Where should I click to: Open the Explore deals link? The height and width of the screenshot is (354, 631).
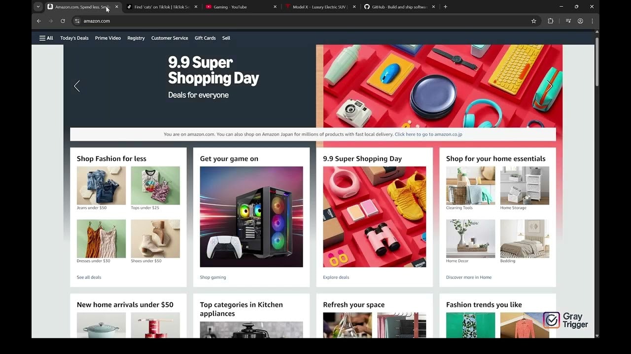point(336,277)
